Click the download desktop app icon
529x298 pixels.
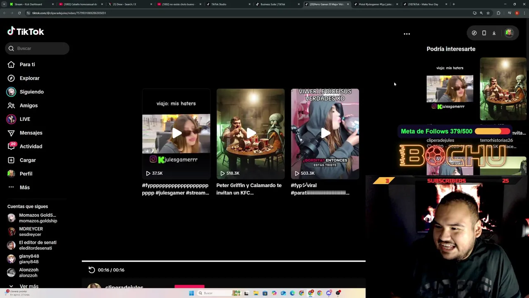(494, 33)
